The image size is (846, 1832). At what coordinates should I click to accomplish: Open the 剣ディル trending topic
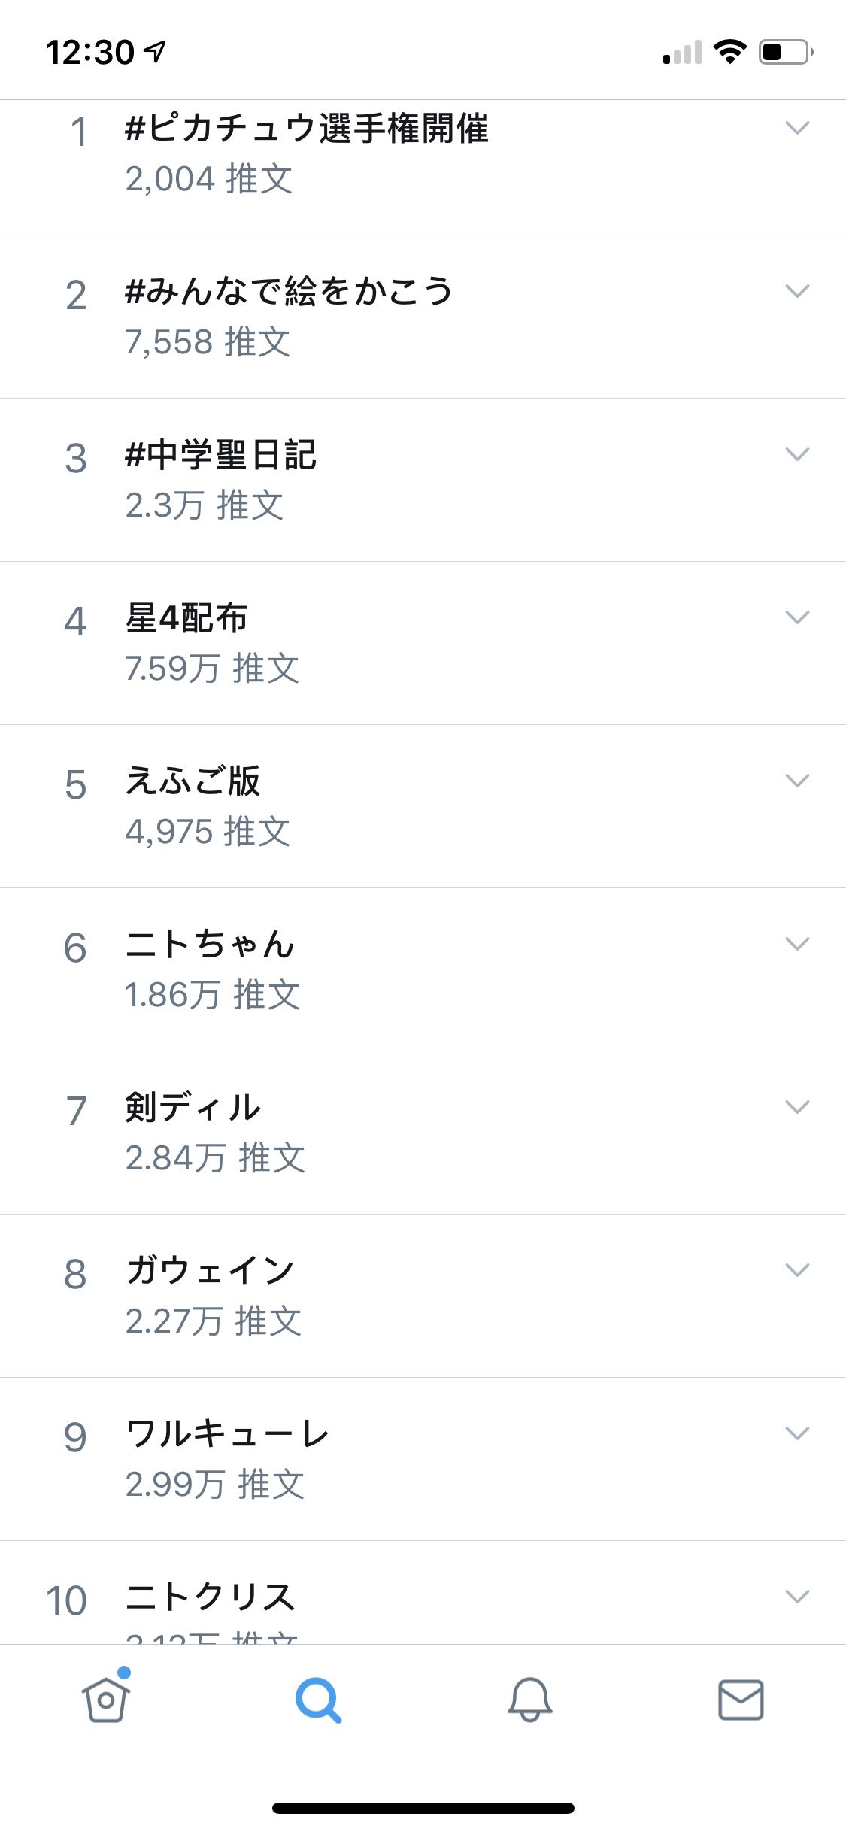423,1133
